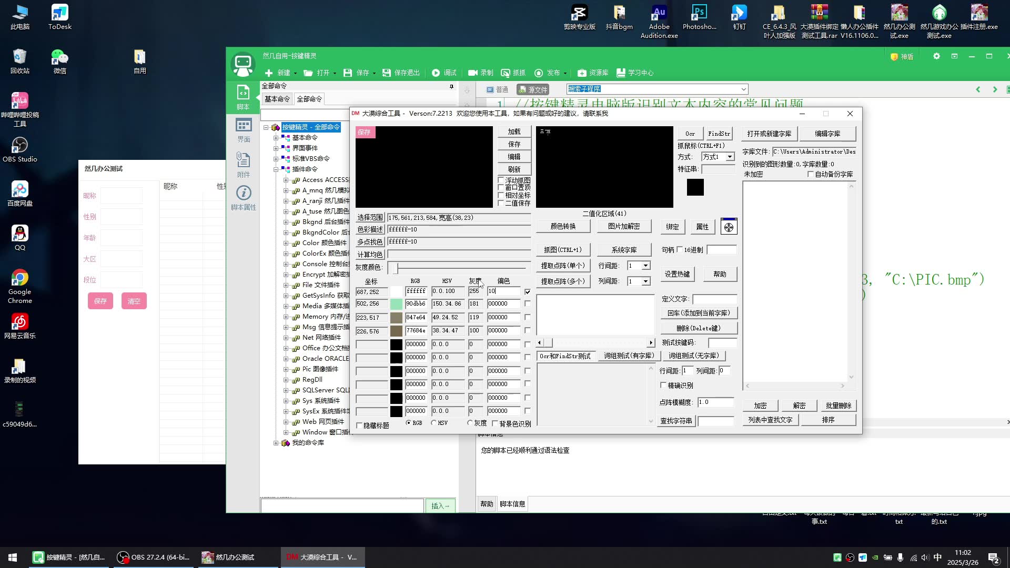This screenshot has width=1010, height=568.
Task: Open Photoshop desktop shortcut
Action: point(699,17)
